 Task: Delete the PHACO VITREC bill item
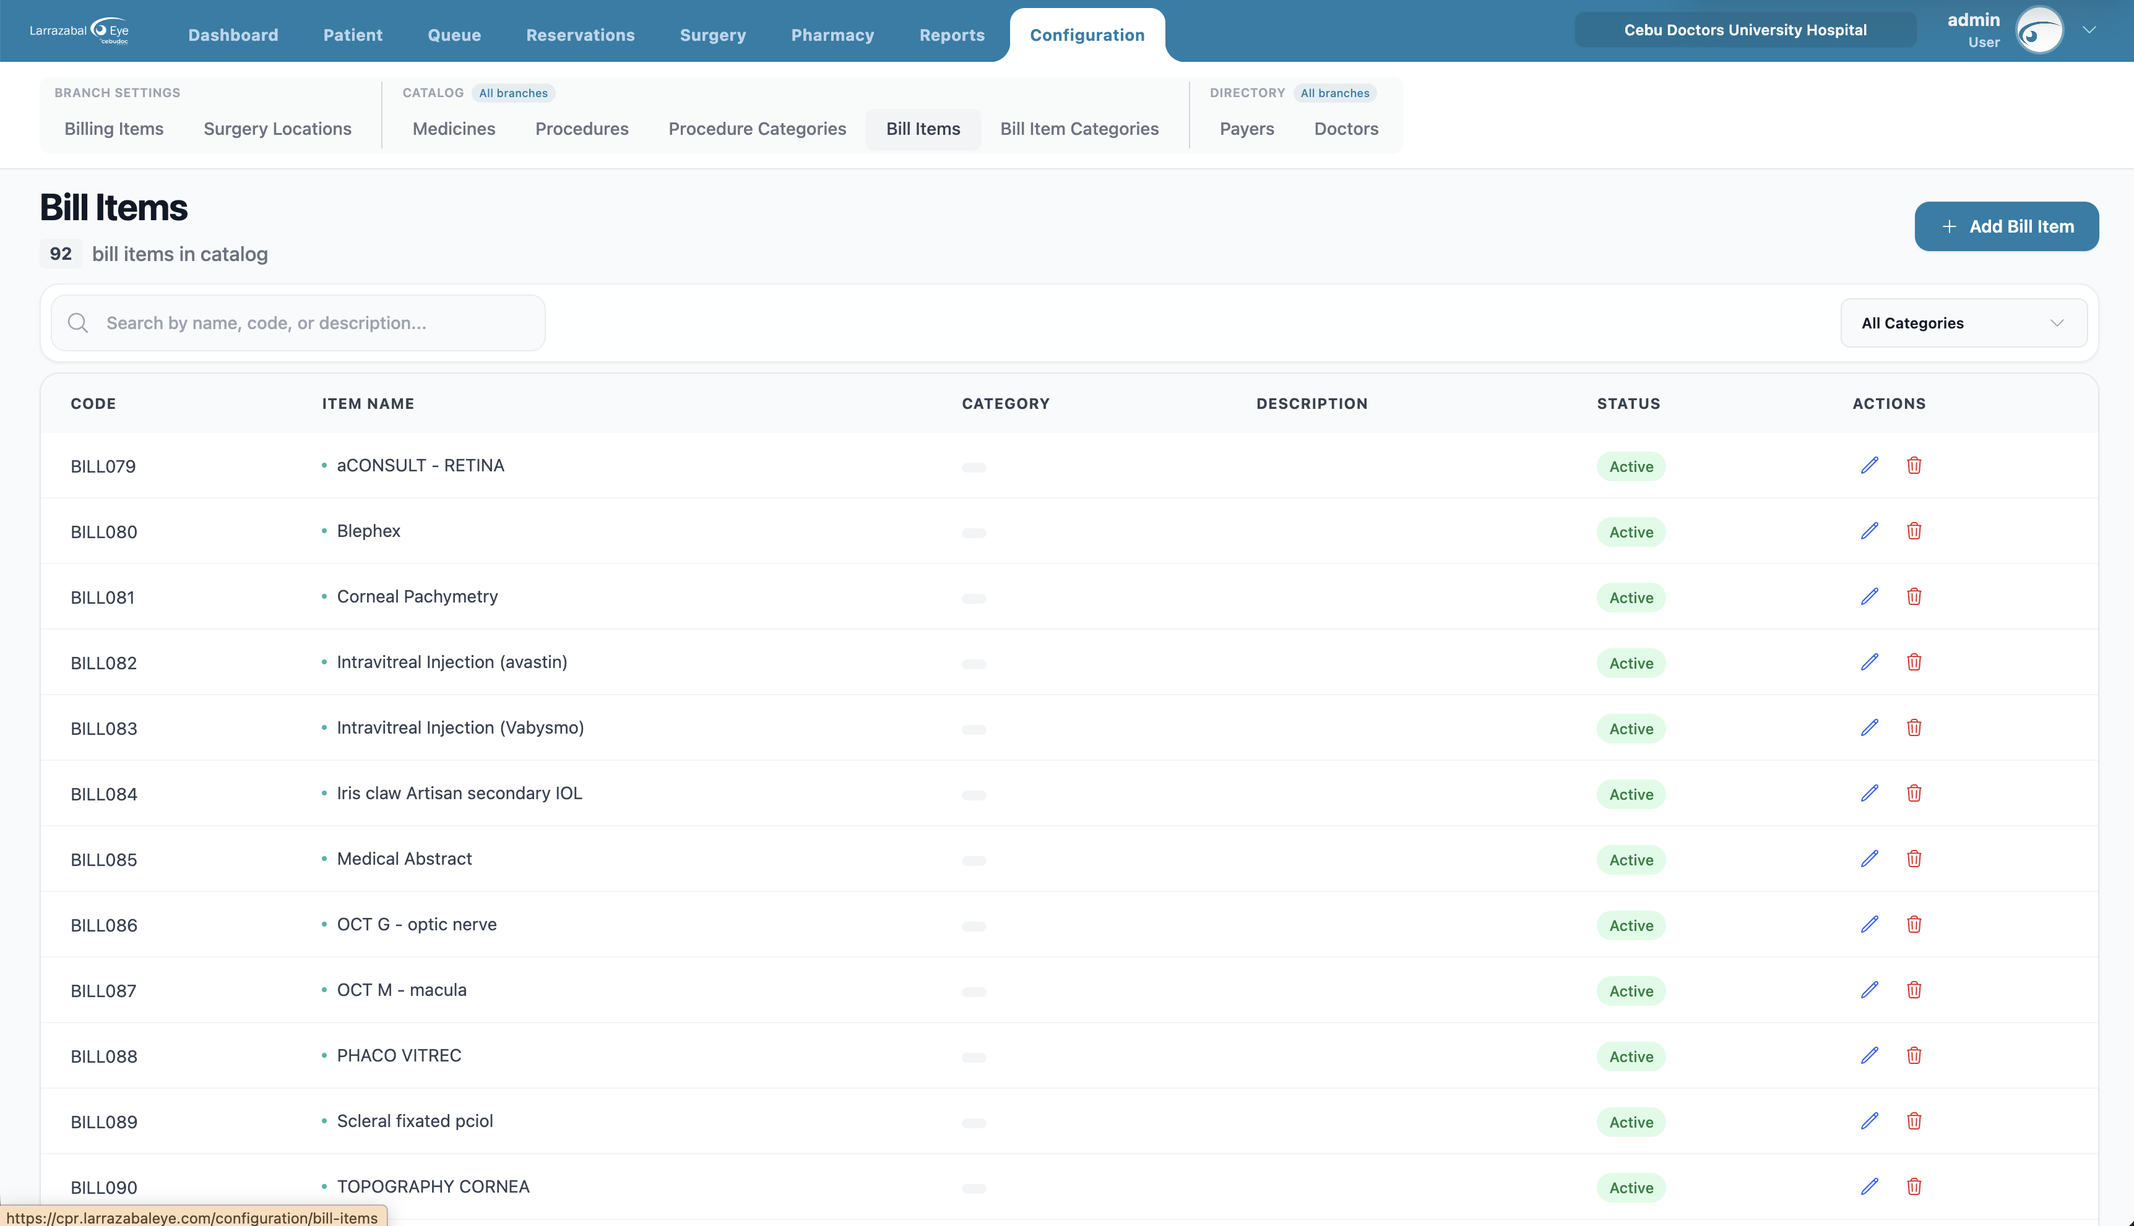pyautogui.click(x=1914, y=1057)
